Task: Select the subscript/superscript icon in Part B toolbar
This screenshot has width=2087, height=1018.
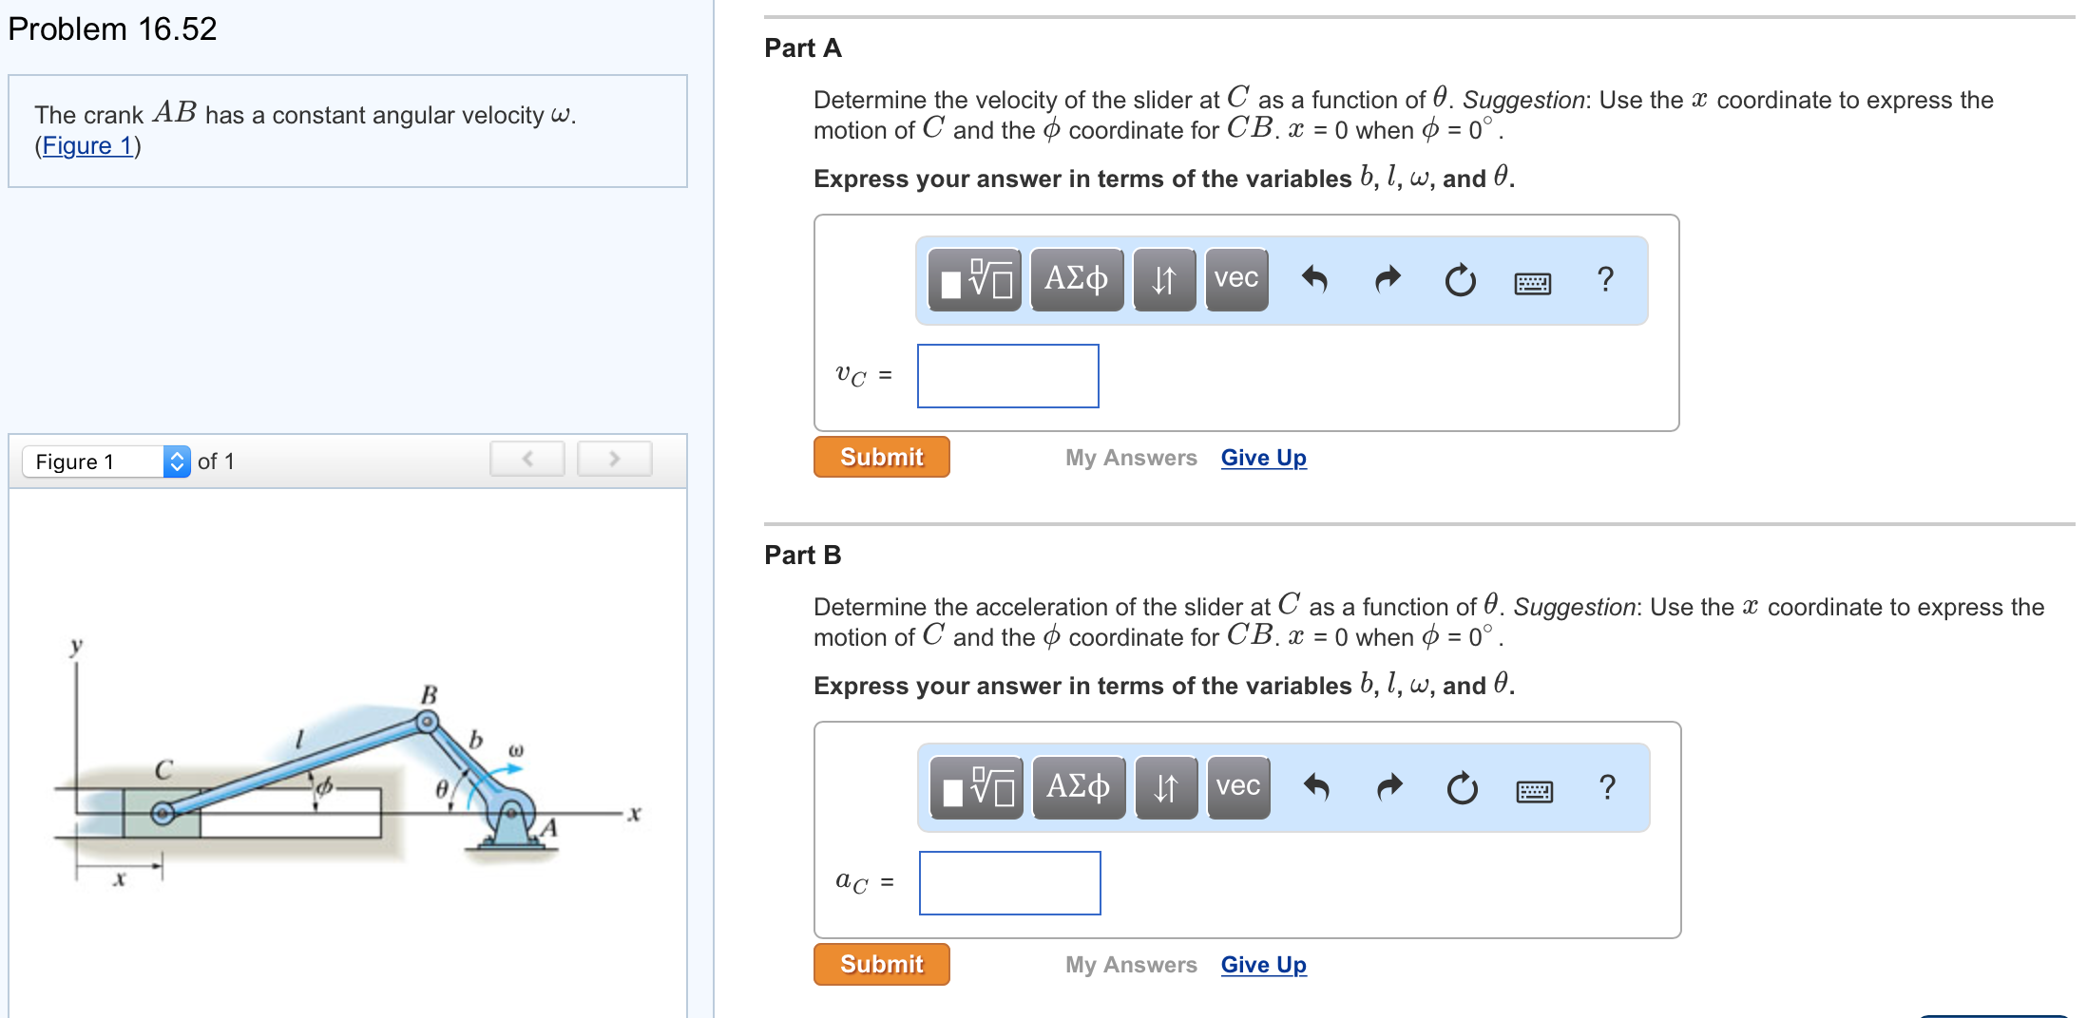Action: point(1165,786)
